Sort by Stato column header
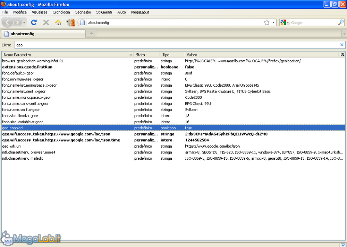Screen dimensions: 347x247 click(147, 55)
